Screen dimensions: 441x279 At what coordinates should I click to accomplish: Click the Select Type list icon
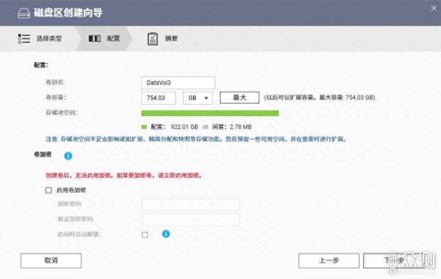[24, 39]
